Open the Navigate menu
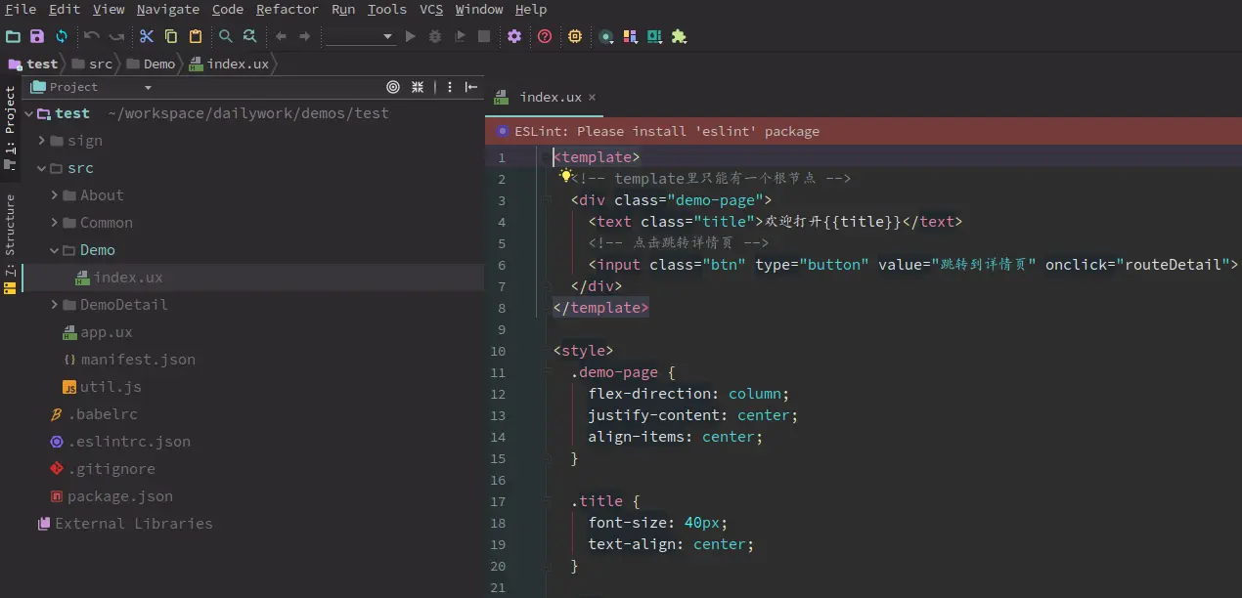The width and height of the screenshot is (1242, 598). tap(168, 9)
